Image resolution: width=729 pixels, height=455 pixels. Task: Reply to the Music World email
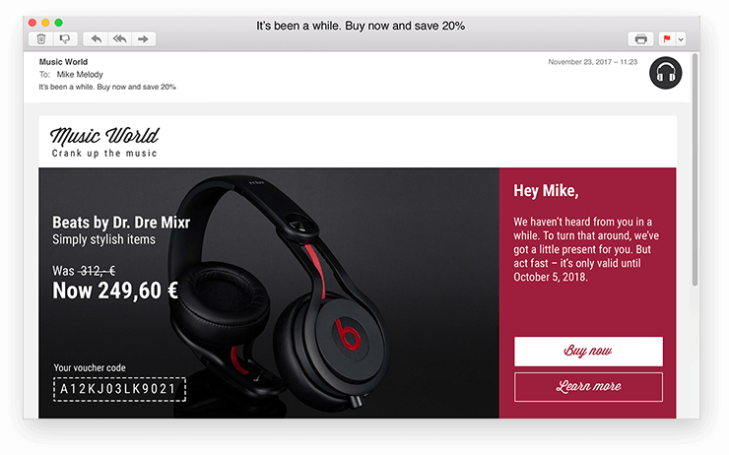(96, 39)
